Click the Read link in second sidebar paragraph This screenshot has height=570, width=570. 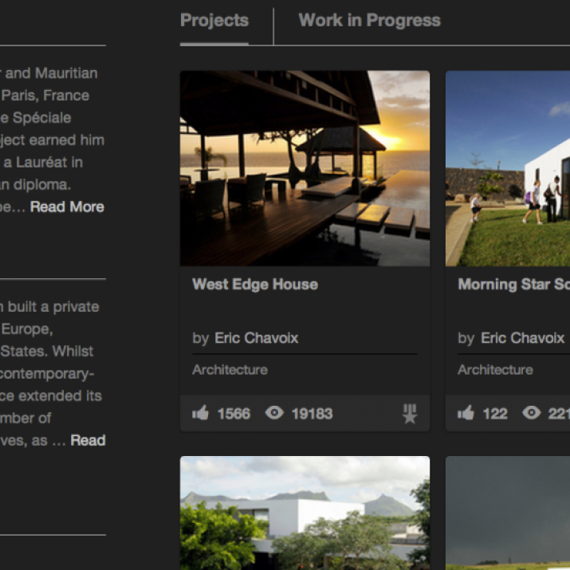[88, 440]
